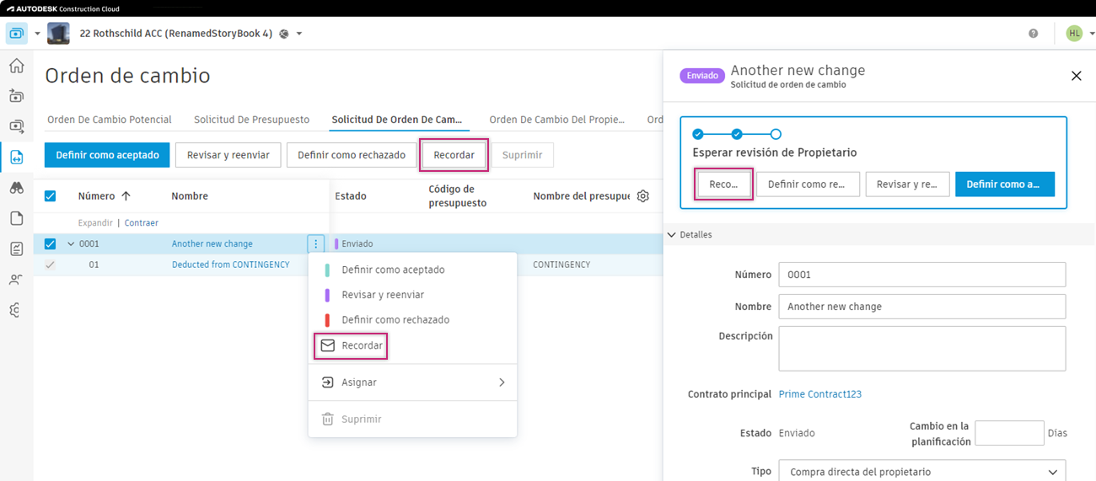The width and height of the screenshot is (1096, 481).
Task: Sort by the Número column arrow
Action: coord(126,195)
